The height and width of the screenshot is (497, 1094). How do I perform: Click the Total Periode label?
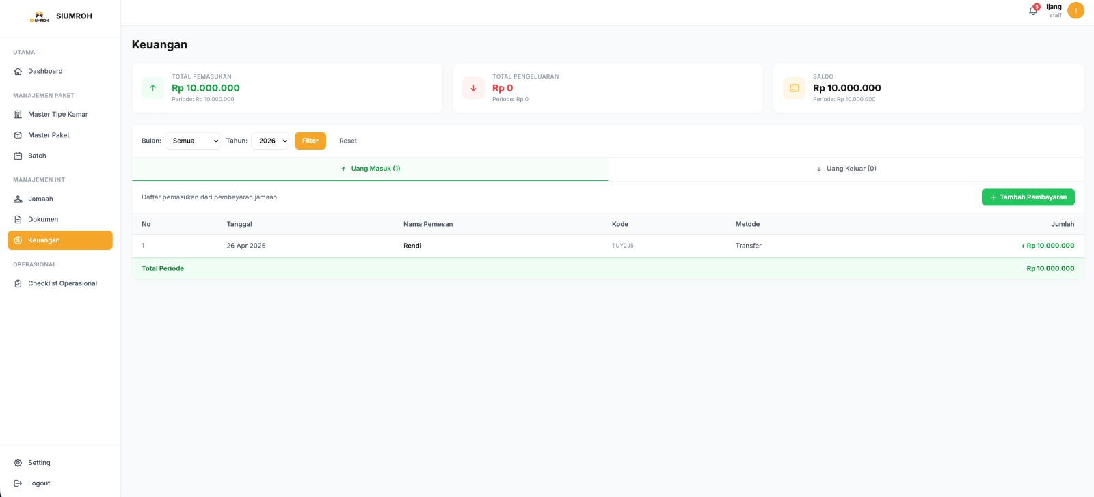[163, 268]
